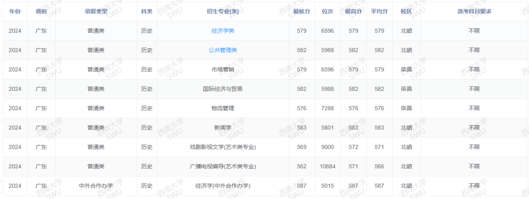Select the 物流管理 major cell
Screen dimensions: 529x199
pos(223,109)
